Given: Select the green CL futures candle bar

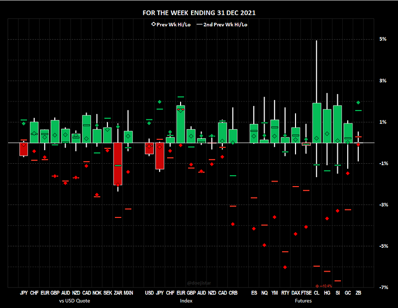Looking at the screenshot, I should (316, 122).
